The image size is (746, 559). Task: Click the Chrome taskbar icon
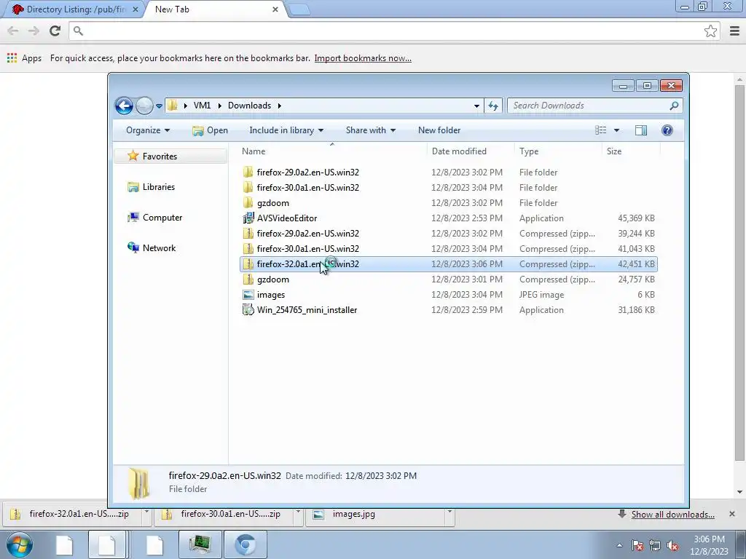[246, 544]
